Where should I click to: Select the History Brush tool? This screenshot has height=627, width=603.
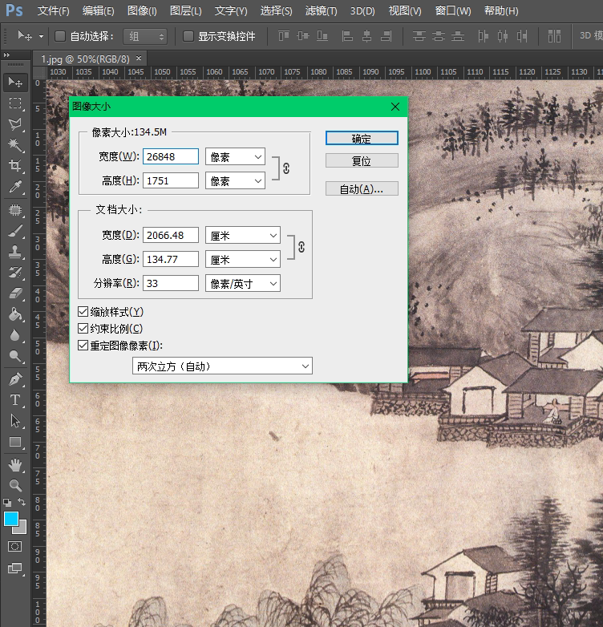pyautogui.click(x=15, y=273)
